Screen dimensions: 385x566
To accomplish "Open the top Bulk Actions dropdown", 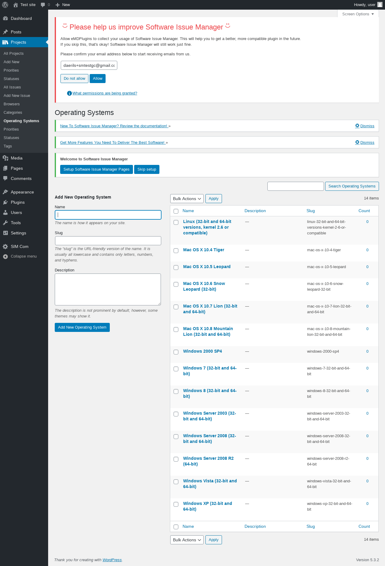I will point(187,199).
